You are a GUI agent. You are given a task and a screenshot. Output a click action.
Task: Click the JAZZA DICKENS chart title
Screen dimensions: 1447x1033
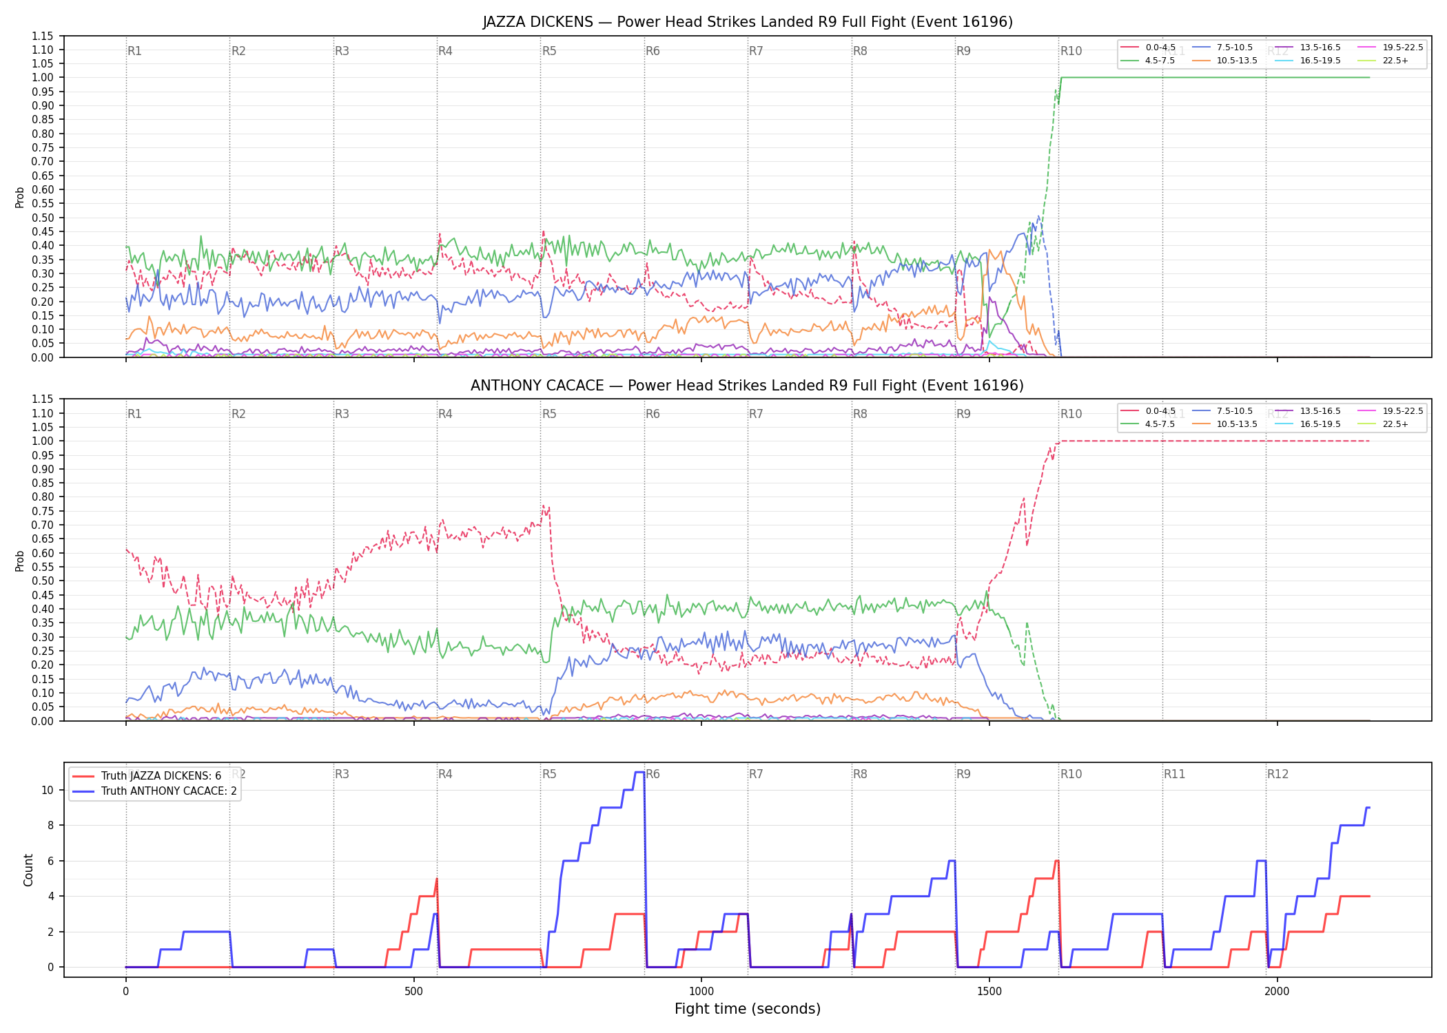point(748,22)
